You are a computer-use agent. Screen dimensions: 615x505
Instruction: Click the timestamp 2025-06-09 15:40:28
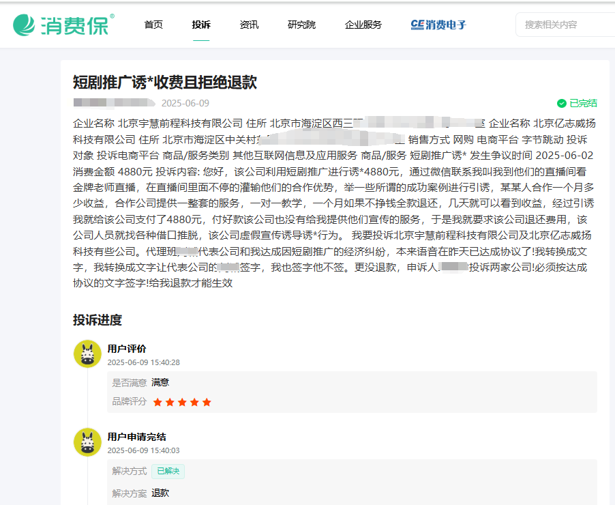[144, 362]
